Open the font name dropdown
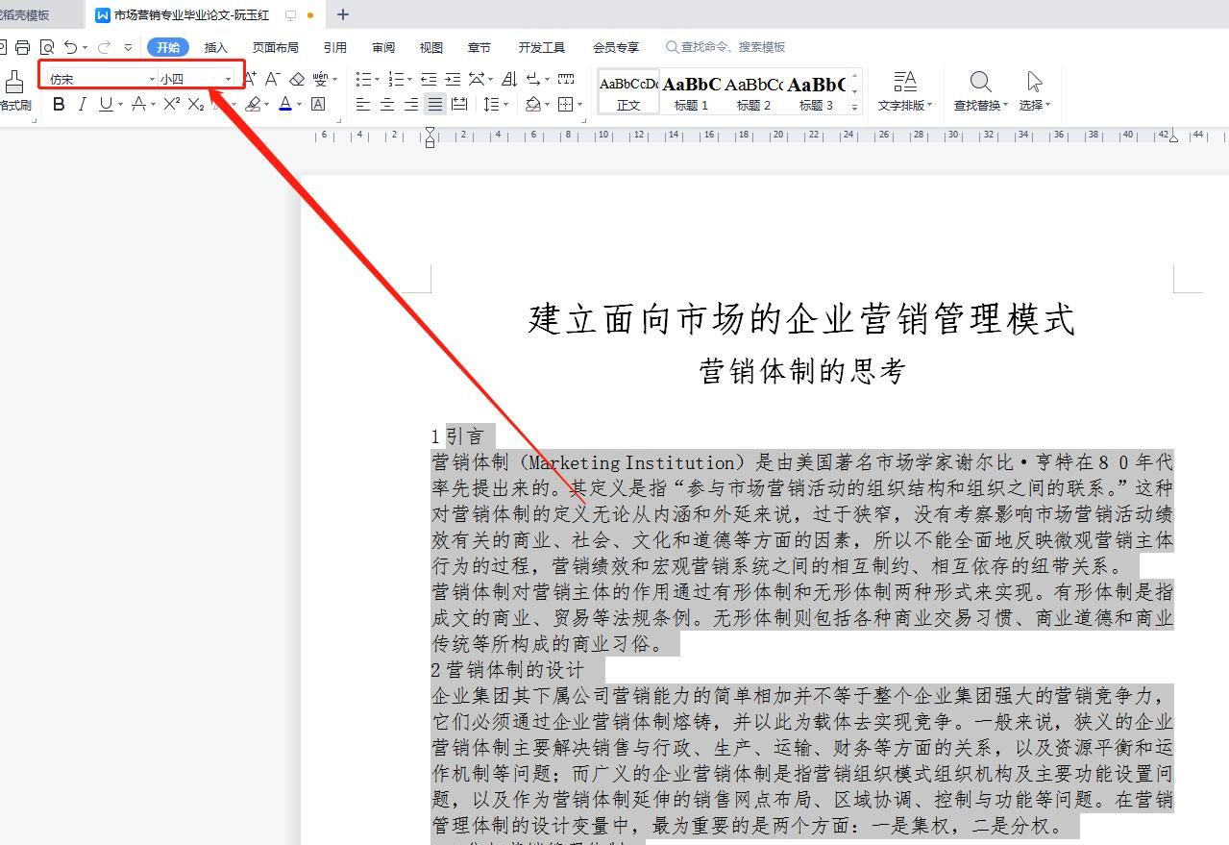This screenshot has width=1229, height=845. 152,77
